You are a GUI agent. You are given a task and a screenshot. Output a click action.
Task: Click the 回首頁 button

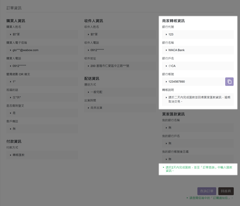[226, 191]
